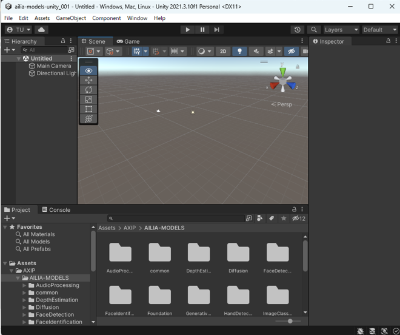This screenshot has height=335, width=400.
Task: Select the Rect tool in scene overlay
Action: point(88,109)
